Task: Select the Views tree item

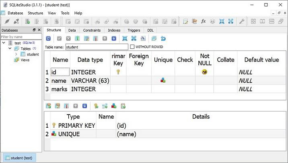Action: pyautogui.click(x=25, y=60)
